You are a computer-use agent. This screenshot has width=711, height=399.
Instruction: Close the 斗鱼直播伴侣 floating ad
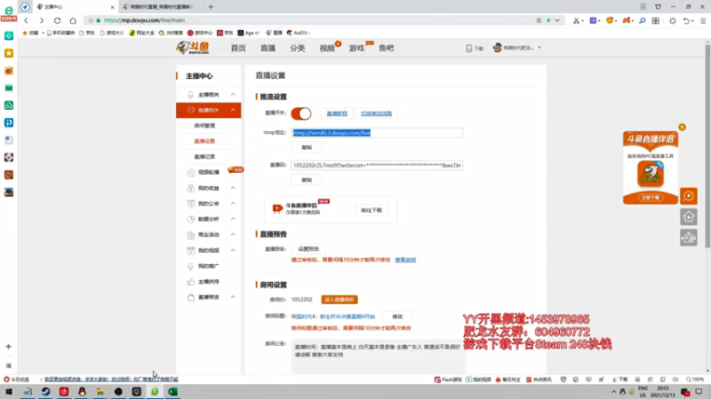click(682, 127)
